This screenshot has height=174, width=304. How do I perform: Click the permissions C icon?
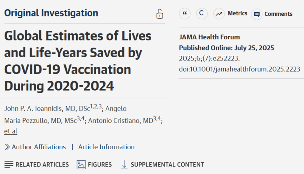tap(202, 14)
